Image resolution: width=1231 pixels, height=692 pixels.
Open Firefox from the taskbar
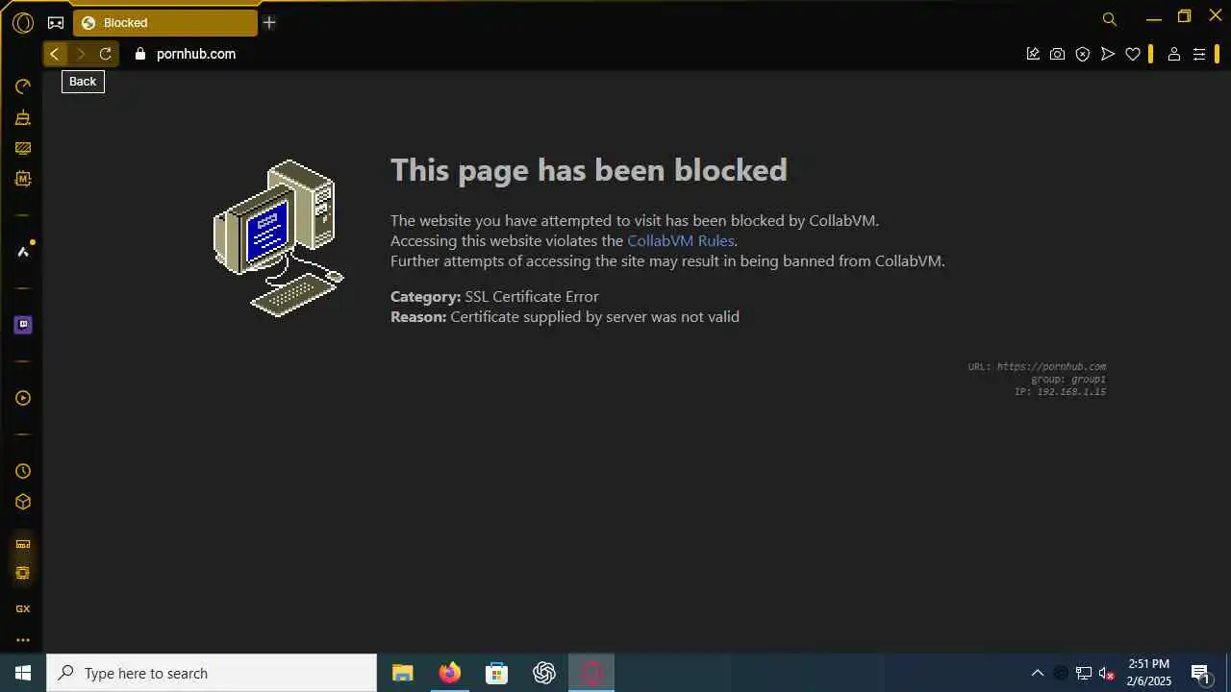pyautogui.click(x=450, y=673)
